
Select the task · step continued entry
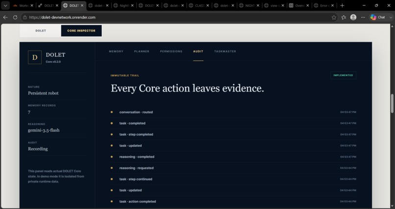(x=233, y=179)
